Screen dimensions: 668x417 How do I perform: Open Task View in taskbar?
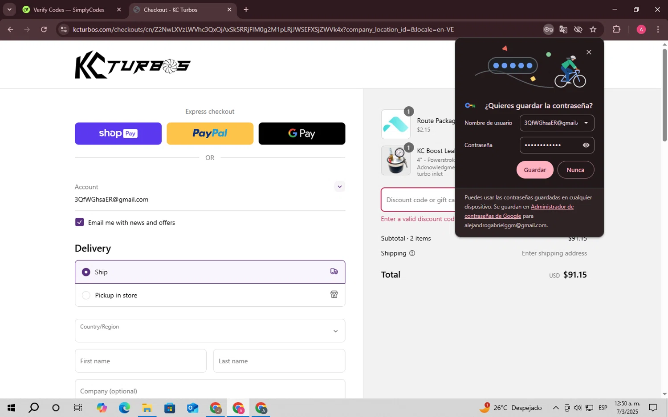click(x=78, y=408)
